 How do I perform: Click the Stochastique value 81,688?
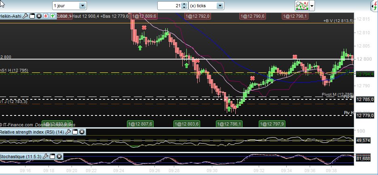(363, 159)
